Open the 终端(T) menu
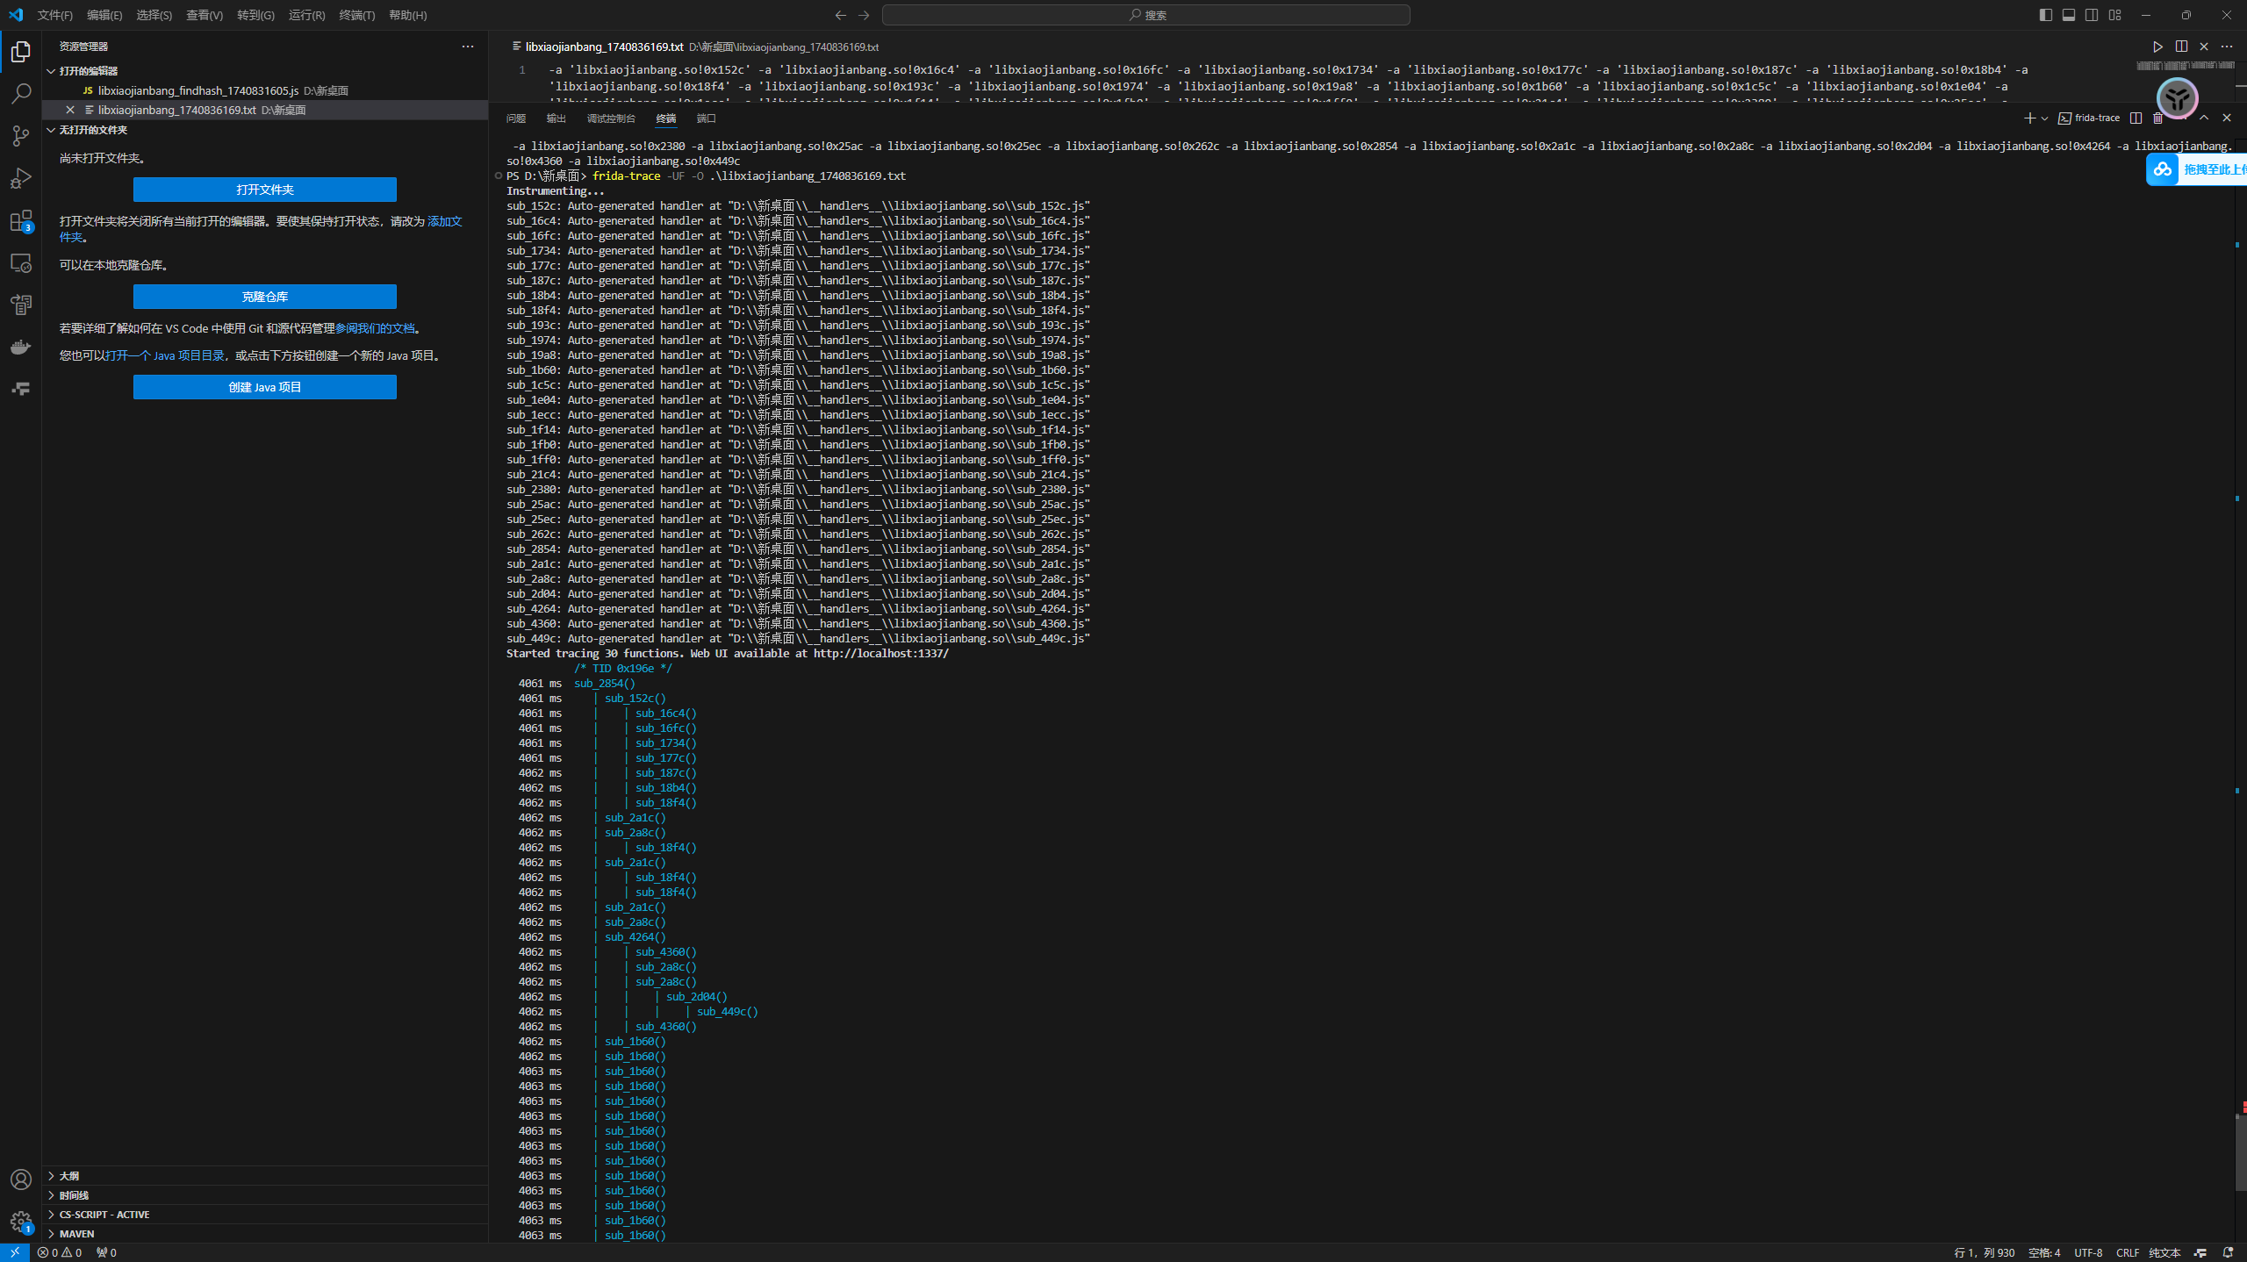 point(356,15)
